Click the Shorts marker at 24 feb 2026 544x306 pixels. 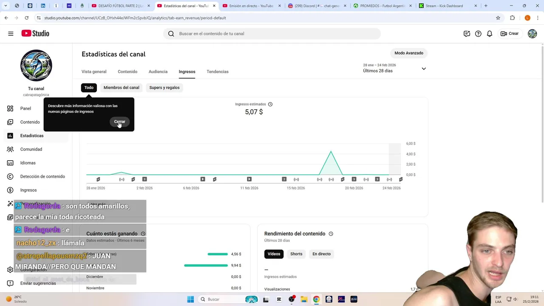click(x=400, y=179)
